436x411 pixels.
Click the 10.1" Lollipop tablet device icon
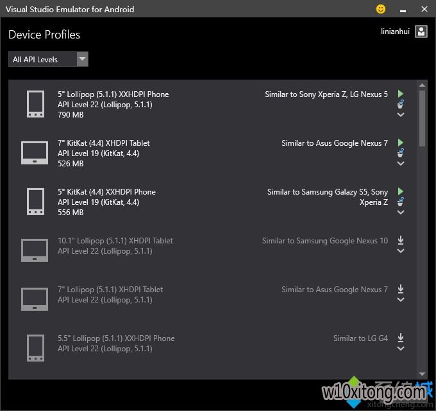pyautogui.click(x=35, y=250)
